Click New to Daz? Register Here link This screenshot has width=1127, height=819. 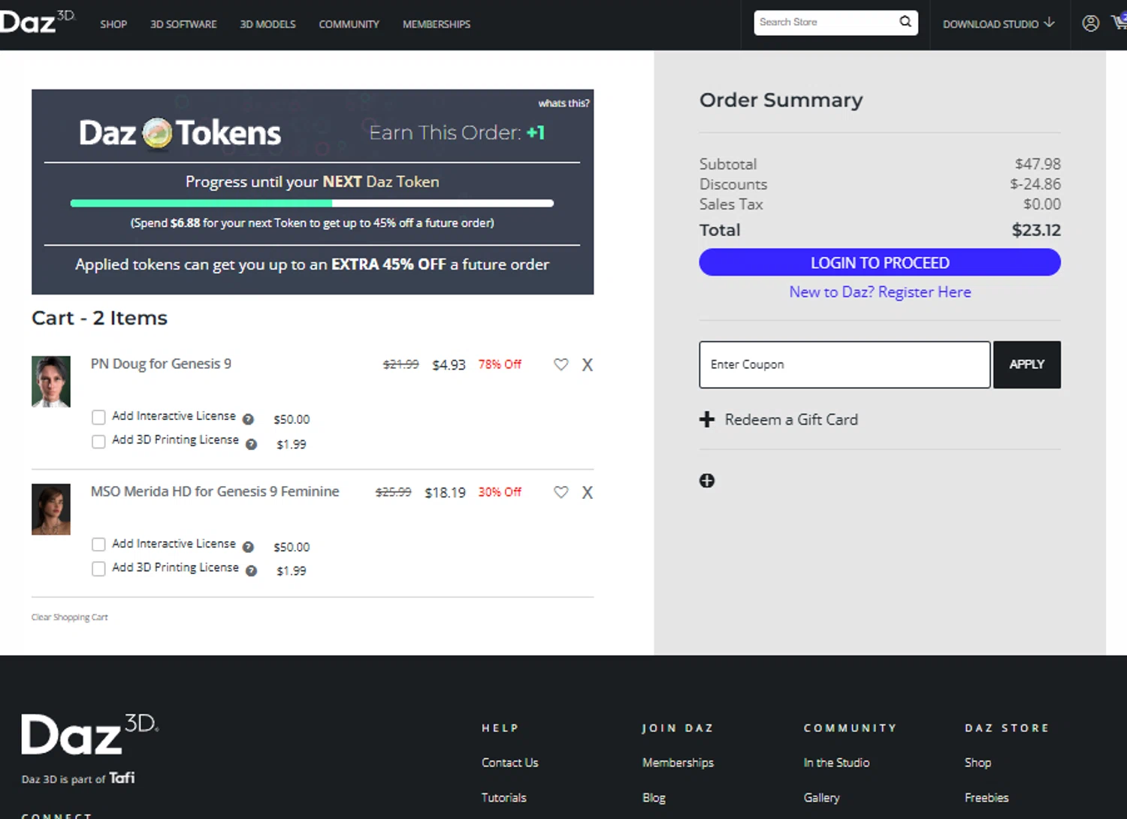coord(880,292)
